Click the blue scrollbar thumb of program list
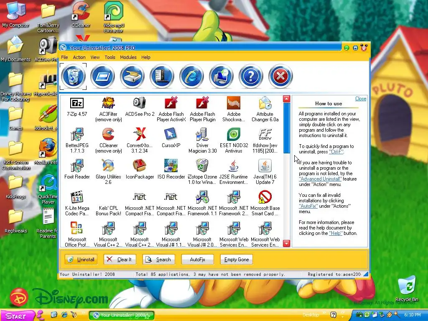The image size is (428, 321). 286,128
